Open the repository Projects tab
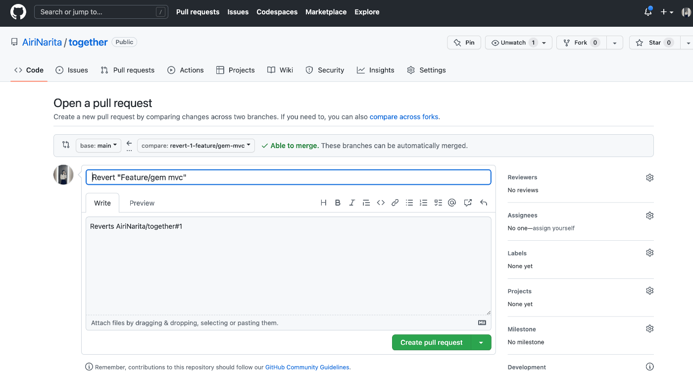This screenshot has height=373, width=693. 235,70
